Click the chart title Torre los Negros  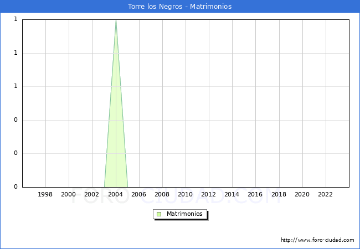pyautogui.click(x=179, y=7)
